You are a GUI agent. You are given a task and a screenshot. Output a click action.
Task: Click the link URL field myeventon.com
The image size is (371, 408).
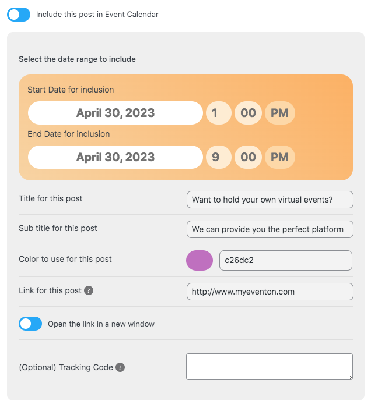tap(270, 292)
